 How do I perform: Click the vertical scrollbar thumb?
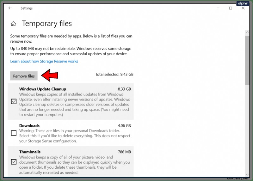[247, 60]
